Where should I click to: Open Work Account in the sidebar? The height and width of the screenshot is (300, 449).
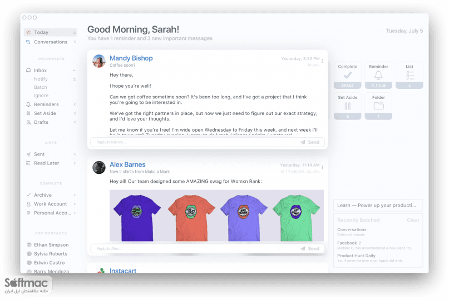[x=51, y=204]
